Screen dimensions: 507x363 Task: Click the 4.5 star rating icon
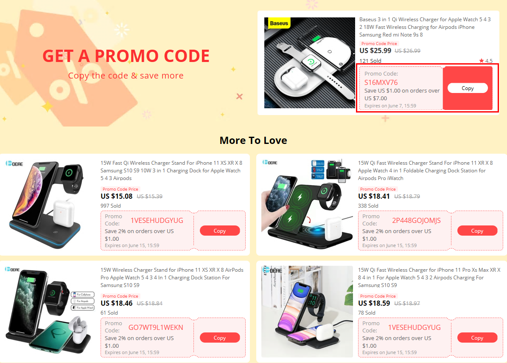coord(482,60)
